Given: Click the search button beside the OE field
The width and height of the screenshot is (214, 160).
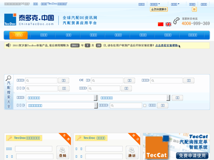Looking at the screenshot, I should [x=130, y=80].
